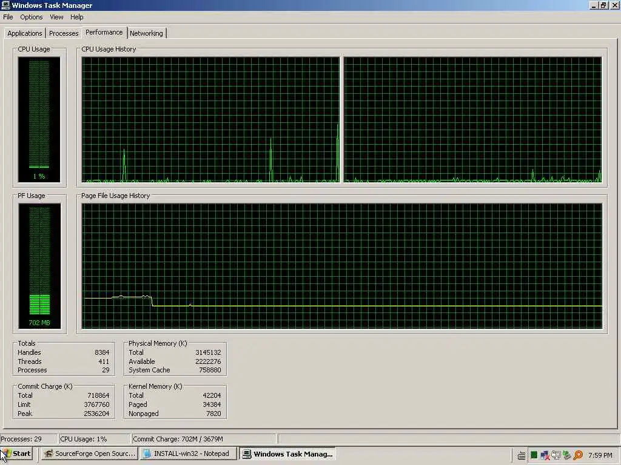Switch to the Processes tab
The width and height of the screenshot is (621, 465).
[x=63, y=33]
